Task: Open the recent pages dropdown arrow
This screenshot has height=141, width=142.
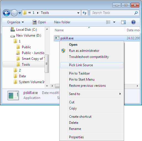Action: point(20,13)
